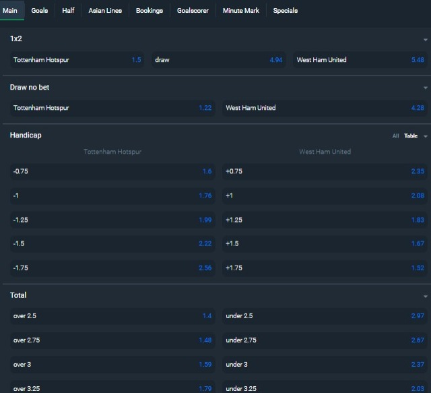Select Table view for Handicap
431x393 pixels.
pyautogui.click(x=411, y=135)
